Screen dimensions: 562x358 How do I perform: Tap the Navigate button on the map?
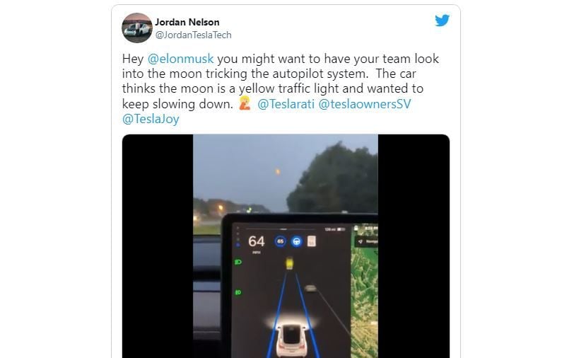coord(368,241)
